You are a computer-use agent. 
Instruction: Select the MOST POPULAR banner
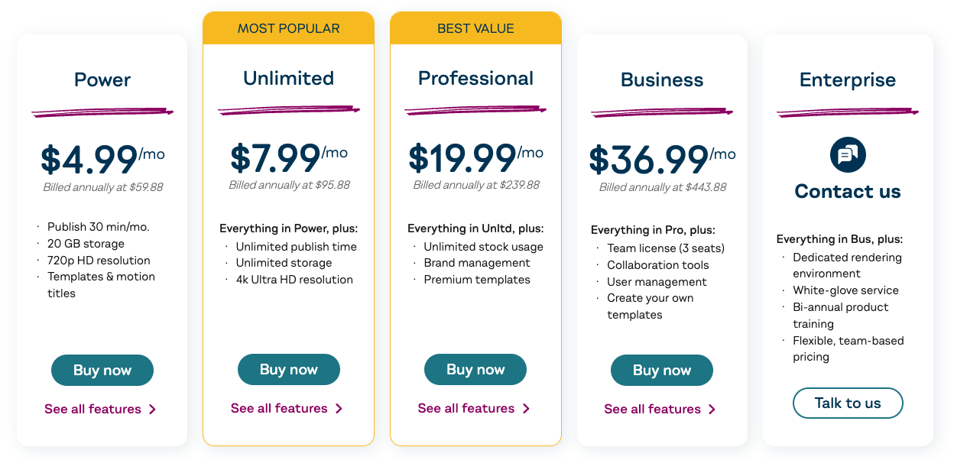[289, 29]
